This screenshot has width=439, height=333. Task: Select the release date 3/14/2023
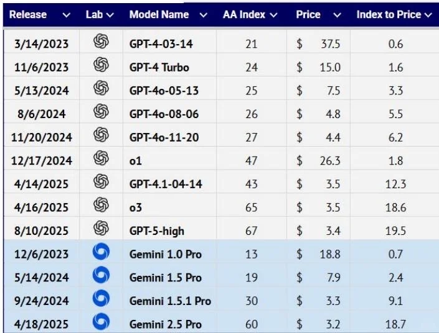[x=42, y=44]
